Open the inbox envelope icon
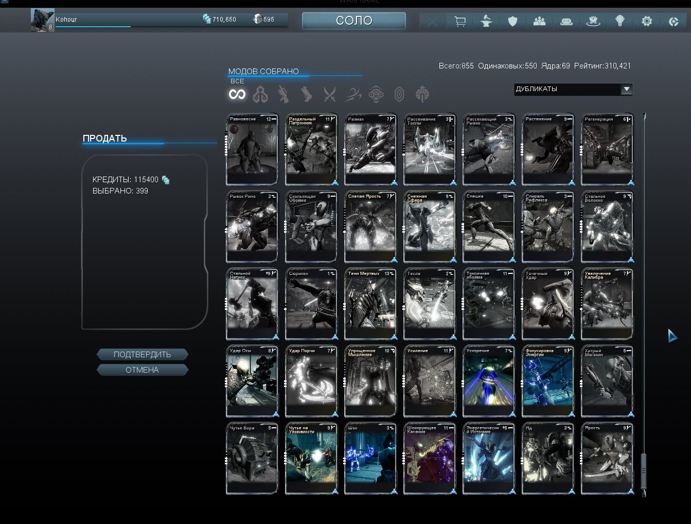The image size is (691, 524). [x=566, y=22]
